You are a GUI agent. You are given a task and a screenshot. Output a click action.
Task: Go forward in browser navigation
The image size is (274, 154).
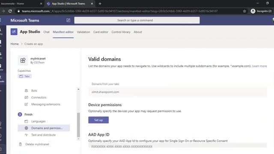coord(3,11)
